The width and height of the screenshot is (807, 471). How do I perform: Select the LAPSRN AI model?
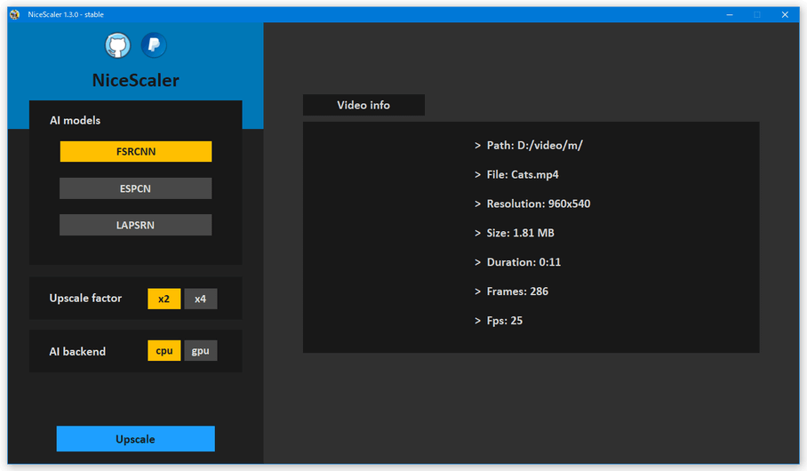tap(136, 225)
